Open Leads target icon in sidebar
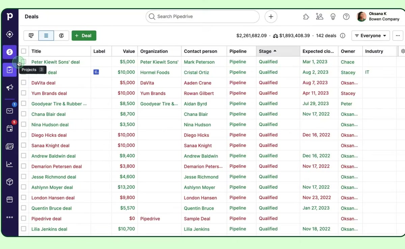 9,34
